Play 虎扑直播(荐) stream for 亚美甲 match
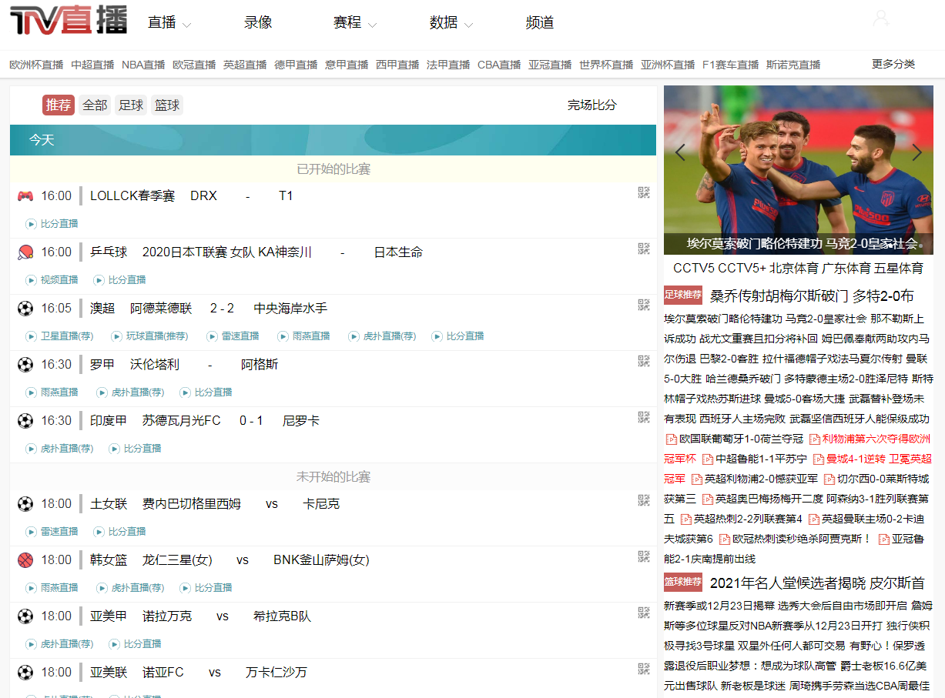 coord(60,644)
